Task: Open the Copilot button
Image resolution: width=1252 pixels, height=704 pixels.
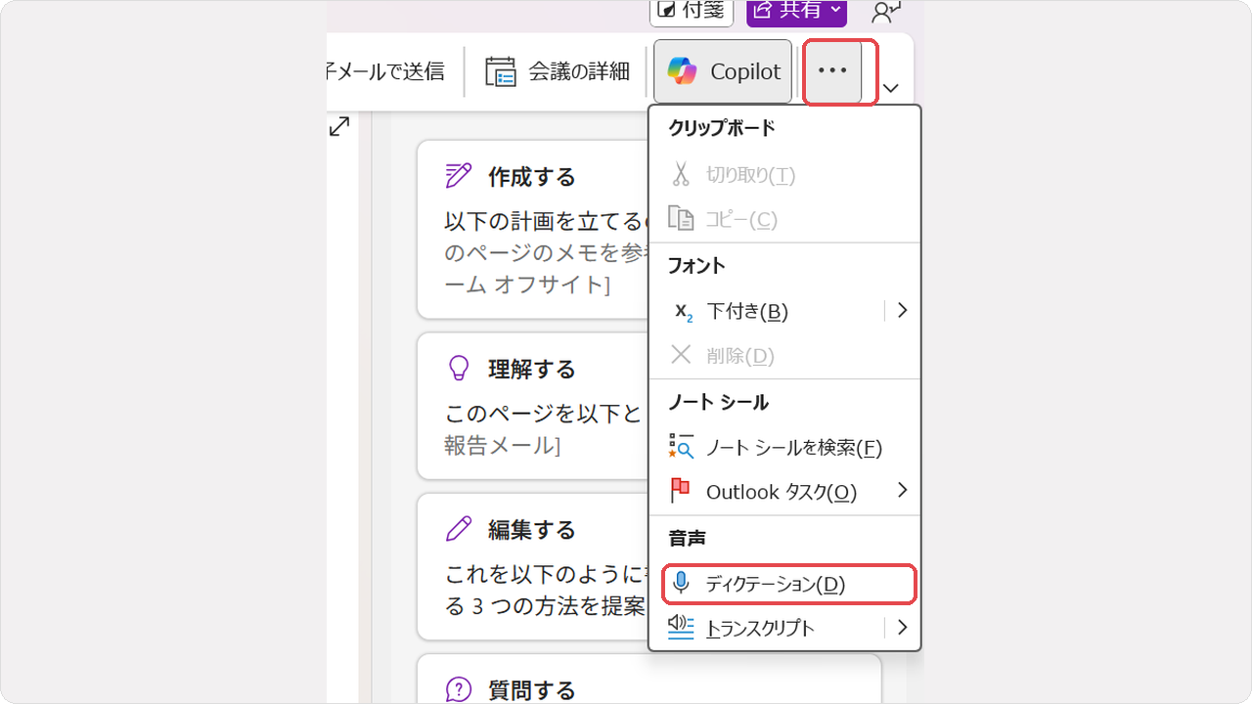Action: [723, 71]
